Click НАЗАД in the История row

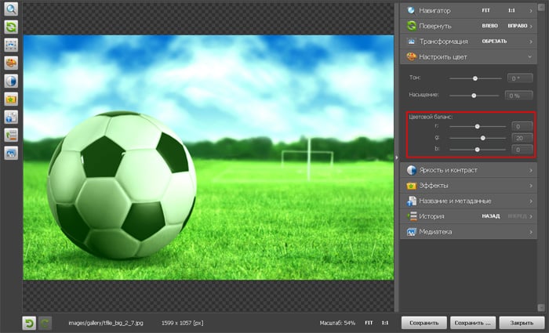[x=491, y=216]
